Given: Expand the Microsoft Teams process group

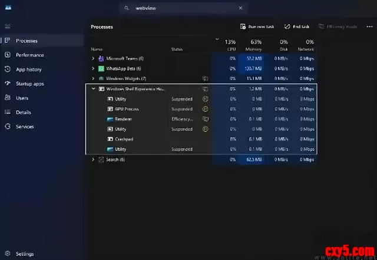Looking at the screenshot, I should coord(93,59).
